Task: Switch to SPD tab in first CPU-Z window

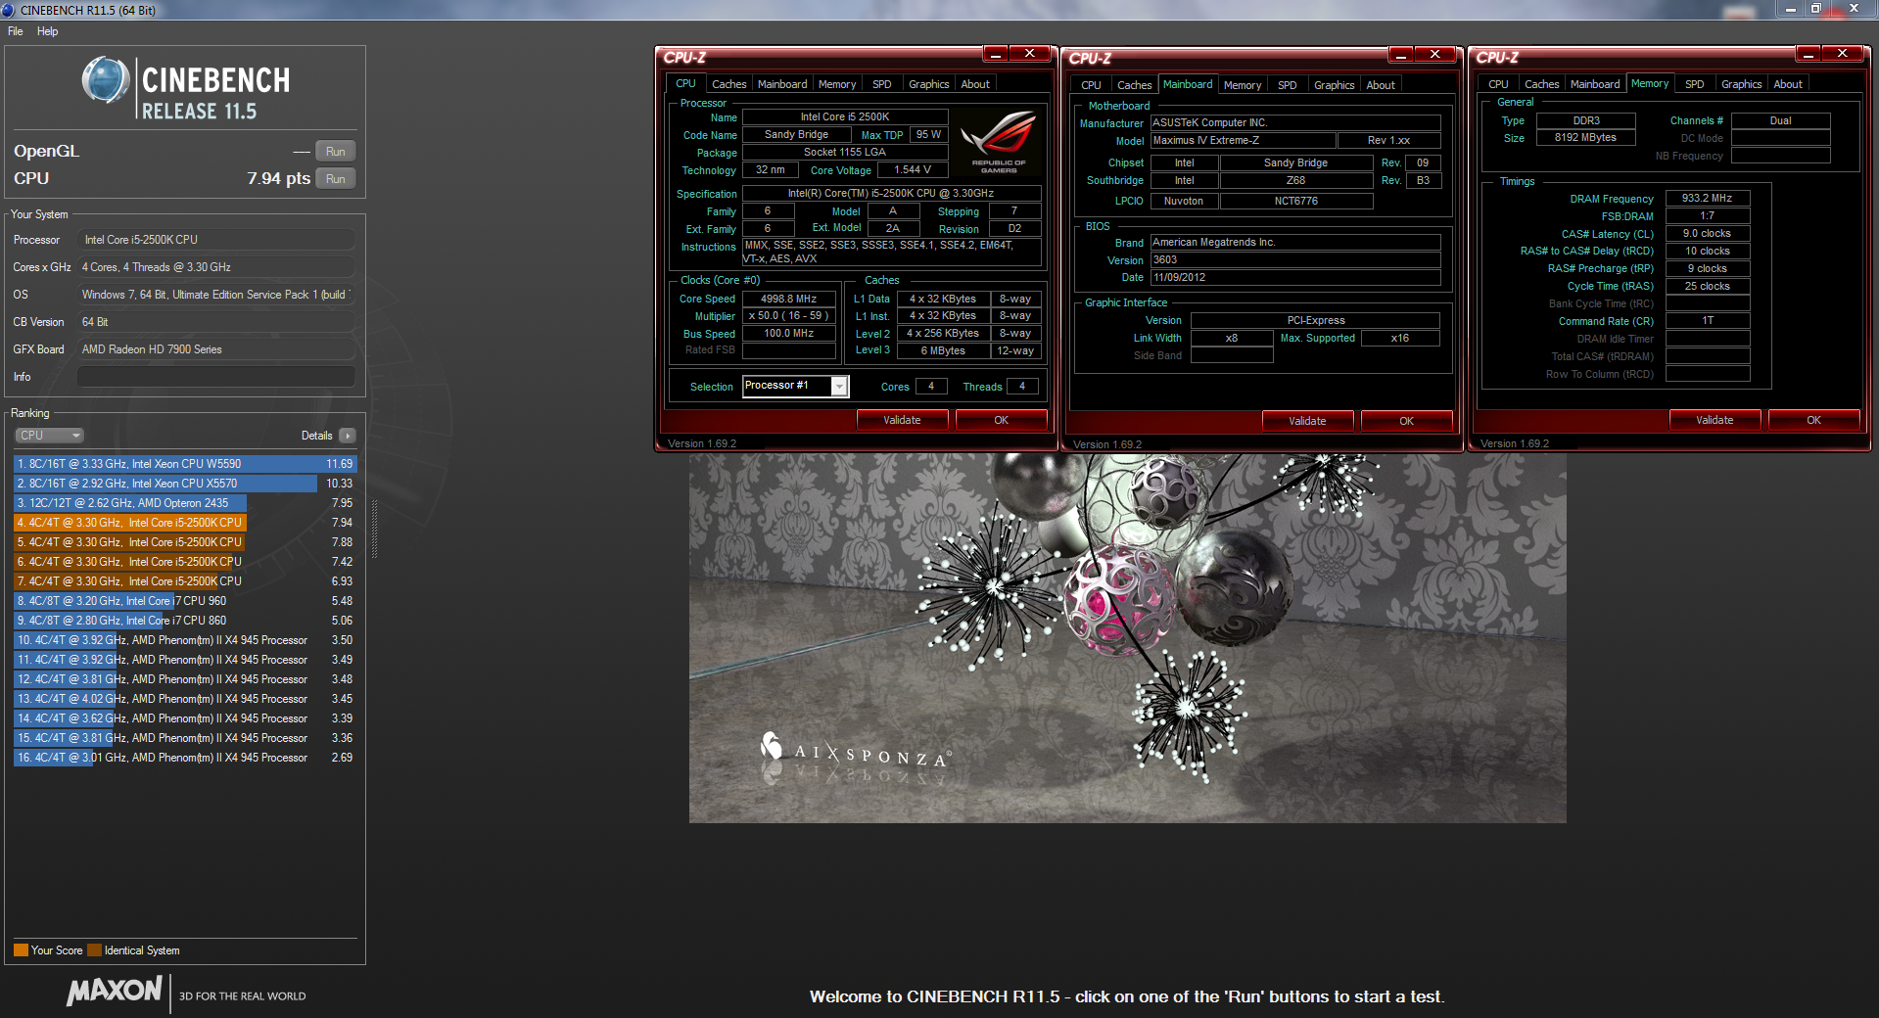Action: coord(881,84)
